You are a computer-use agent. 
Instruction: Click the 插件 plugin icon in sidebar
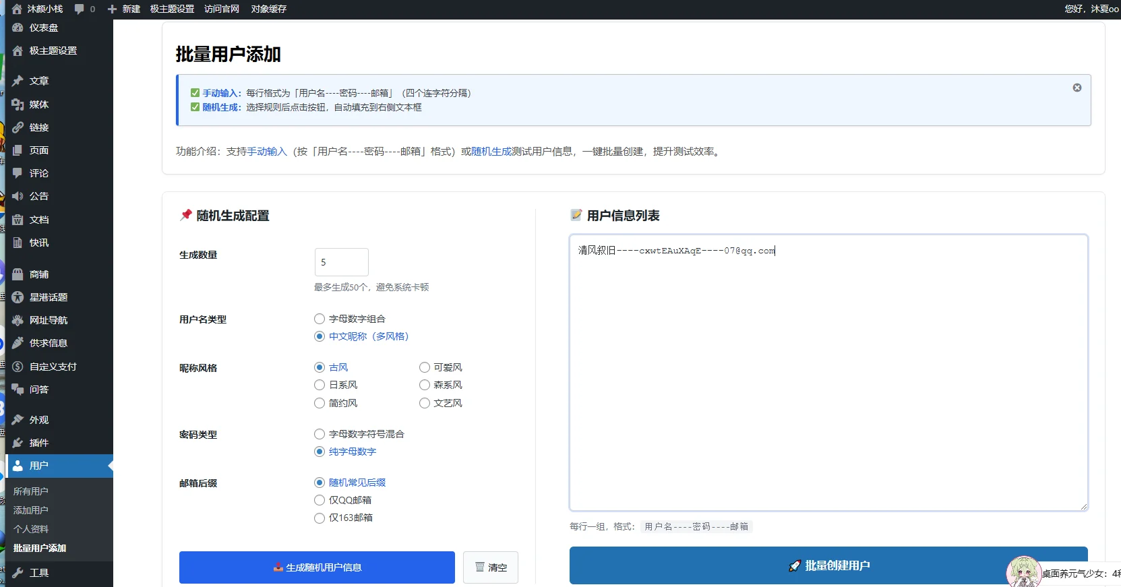(x=18, y=443)
